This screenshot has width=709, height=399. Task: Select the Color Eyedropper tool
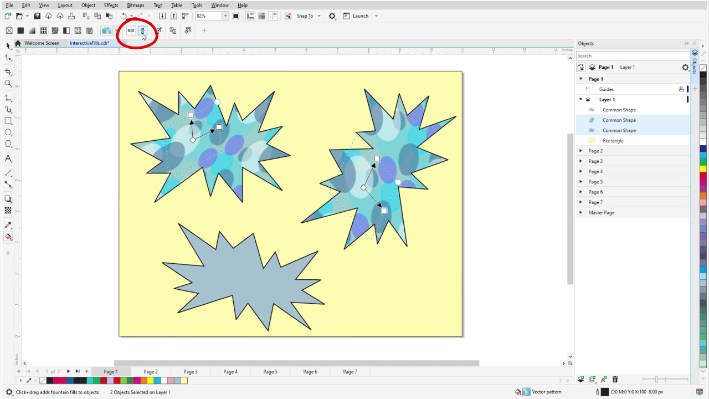point(8,225)
